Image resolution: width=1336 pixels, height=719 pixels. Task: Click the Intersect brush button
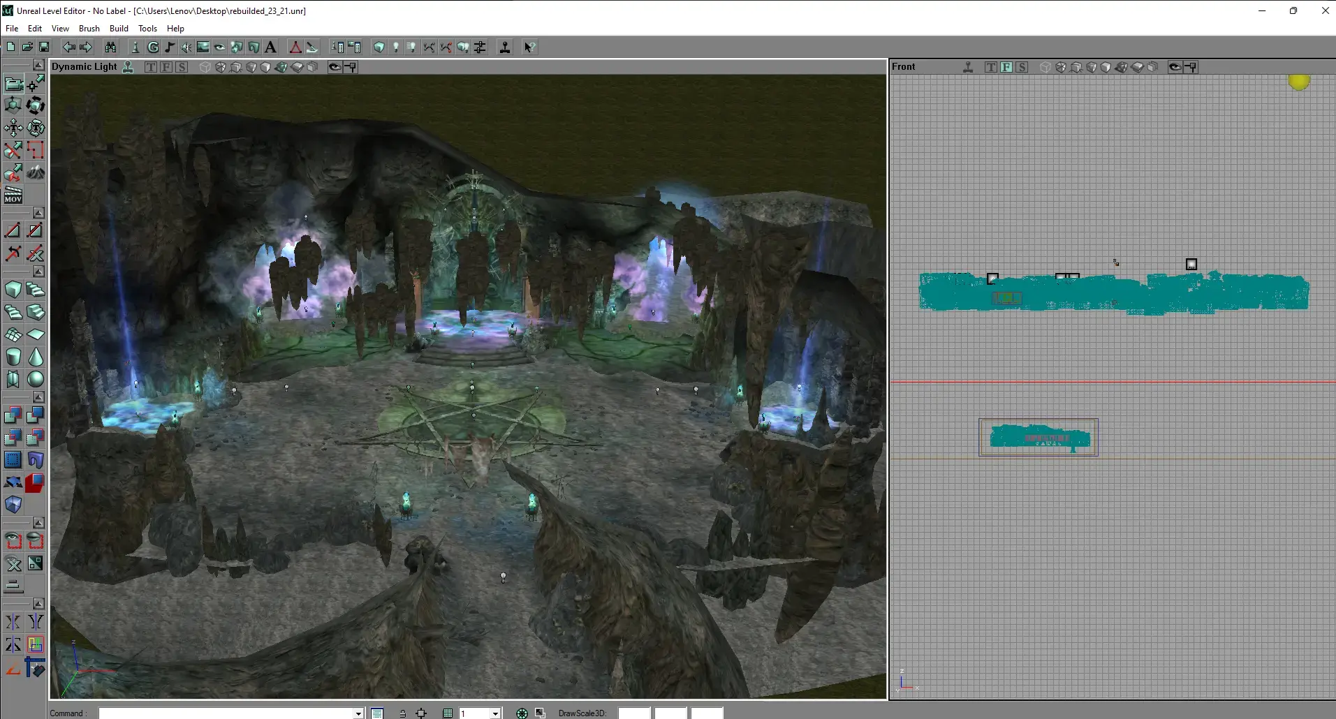pyautogui.click(x=13, y=438)
